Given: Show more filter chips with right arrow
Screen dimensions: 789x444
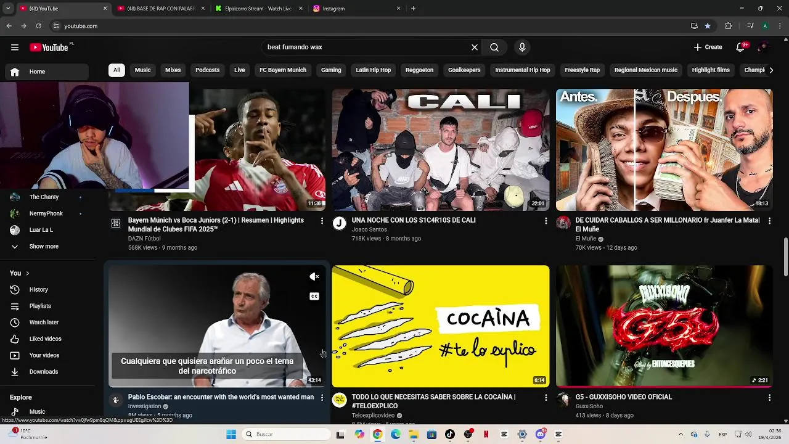Looking at the screenshot, I should (x=771, y=70).
